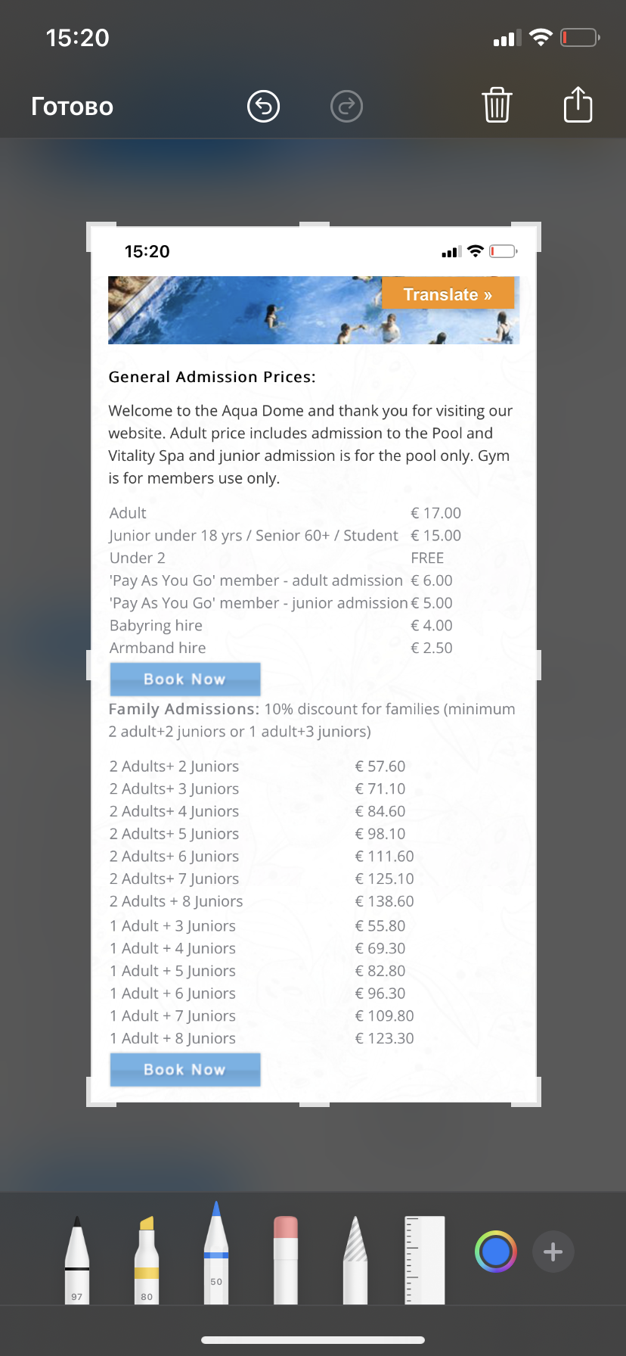Select the black pen tool
This screenshot has height=1356, width=626.
(76, 1260)
